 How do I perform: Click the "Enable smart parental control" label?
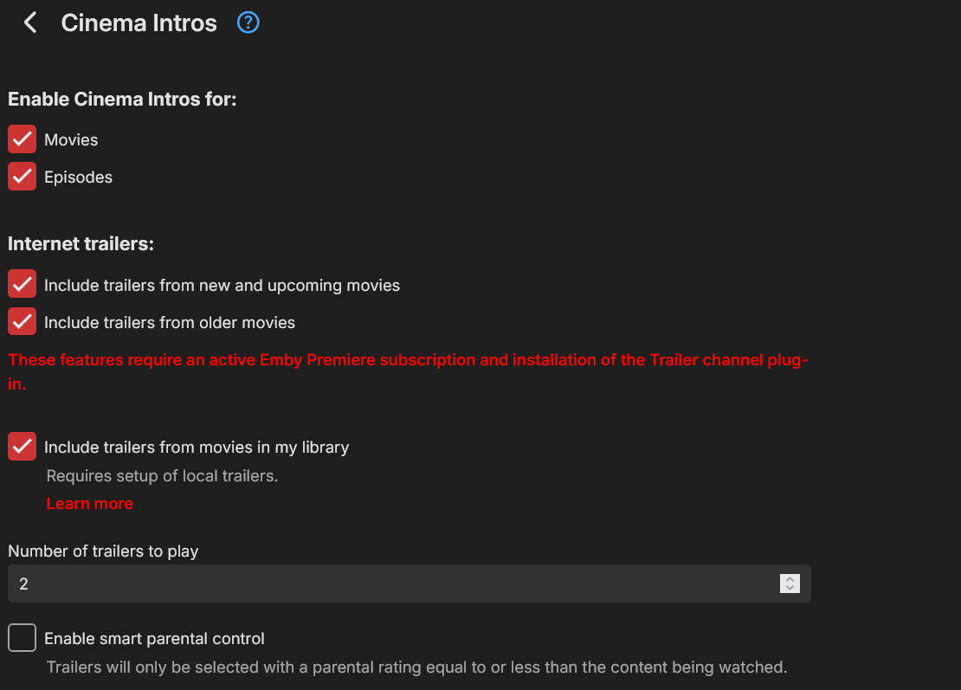pyautogui.click(x=154, y=639)
